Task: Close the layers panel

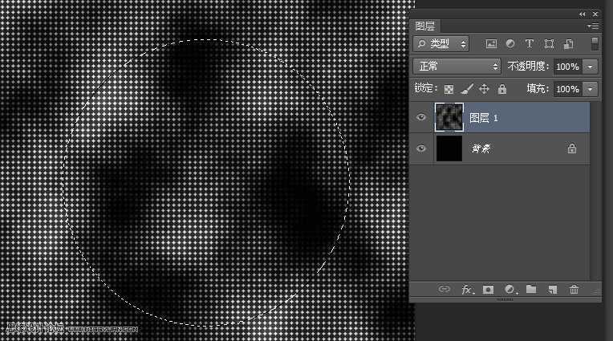Action: click(595, 14)
